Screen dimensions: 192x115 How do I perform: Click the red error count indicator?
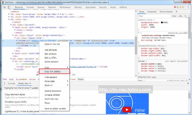point(176,7)
